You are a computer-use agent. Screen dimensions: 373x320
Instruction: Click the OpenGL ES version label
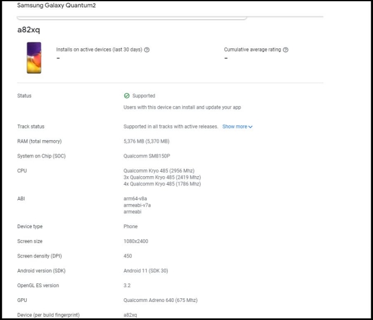[x=38, y=285]
